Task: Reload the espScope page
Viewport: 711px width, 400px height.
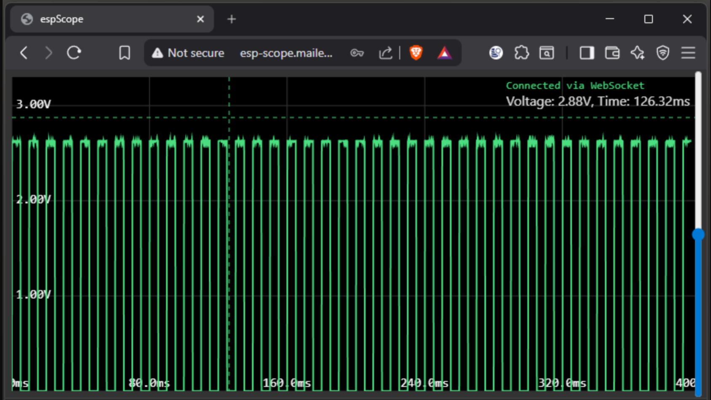Action: pyautogui.click(x=74, y=53)
